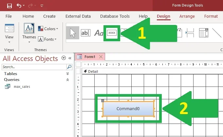Open the All Access Objects navigation menu

(x=64, y=58)
